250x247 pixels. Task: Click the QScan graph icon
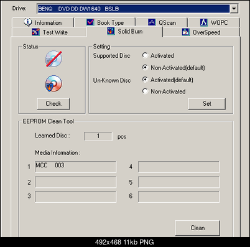point(152,22)
